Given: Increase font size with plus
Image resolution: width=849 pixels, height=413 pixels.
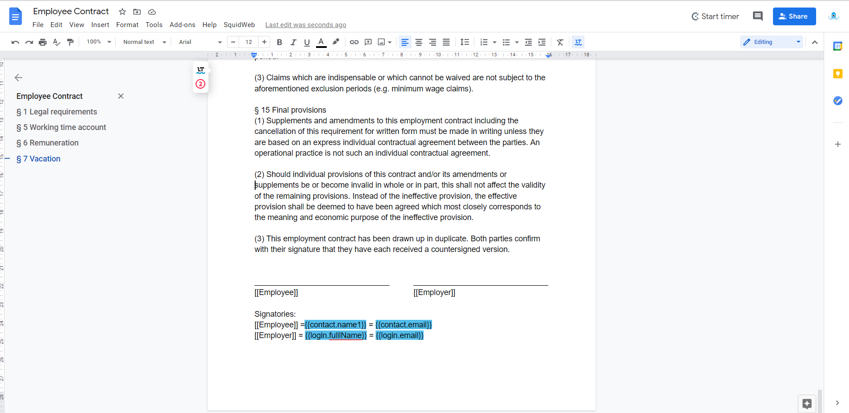Looking at the screenshot, I should coord(264,42).
